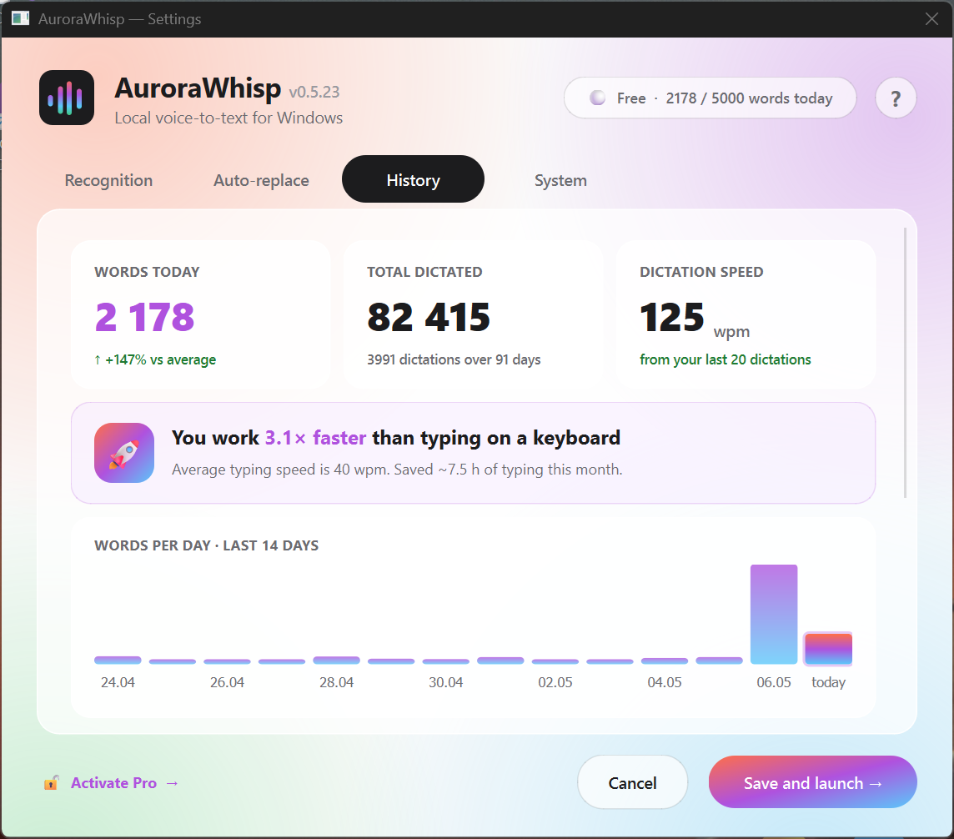Click the DICTATION SPEED card heading
This screenshot has height=839, width=954.
pyautogui.click(x=701, y=272)
